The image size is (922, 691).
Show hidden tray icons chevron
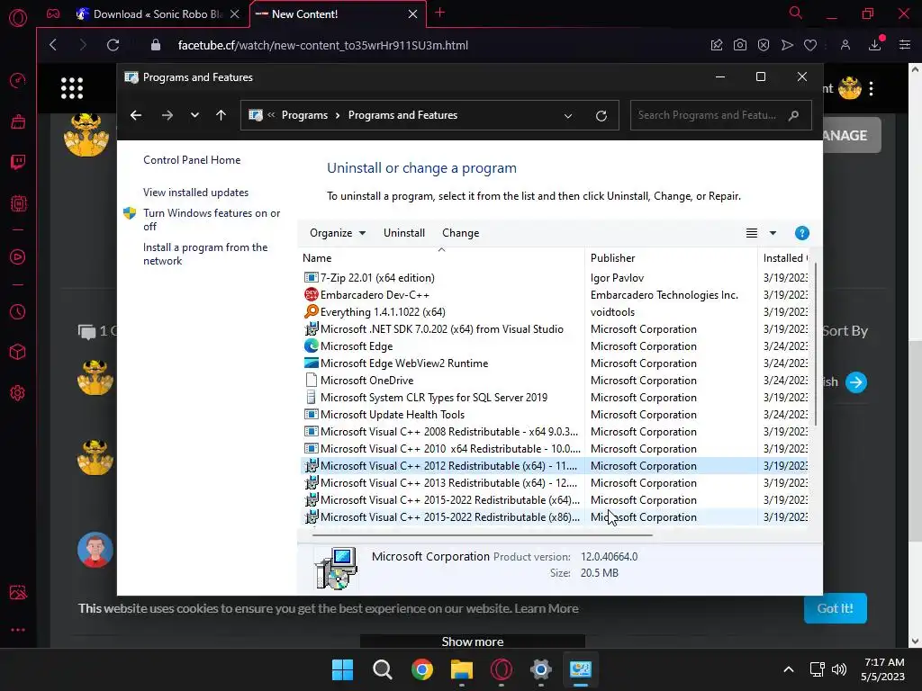pos(789,669)
